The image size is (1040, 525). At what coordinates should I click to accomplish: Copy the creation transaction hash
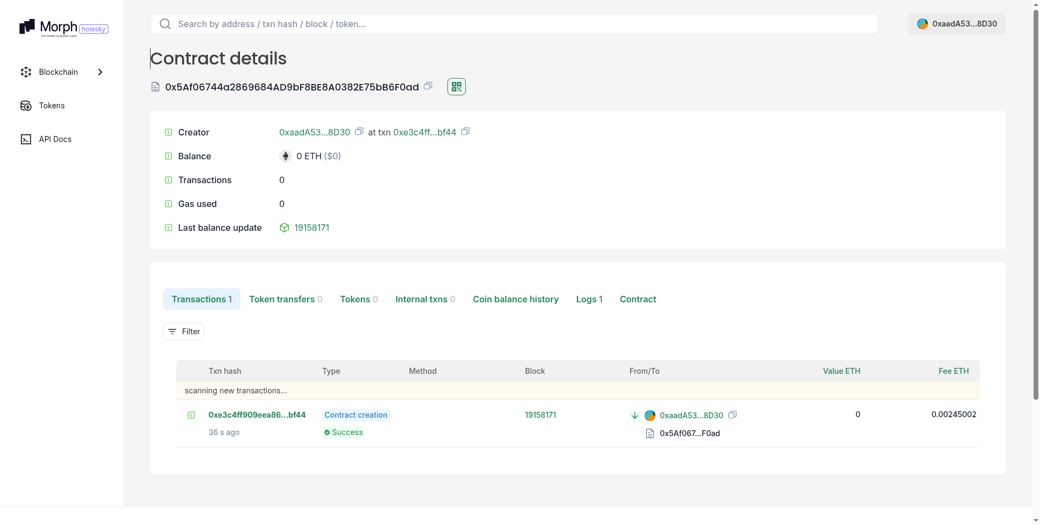[465, 132]
